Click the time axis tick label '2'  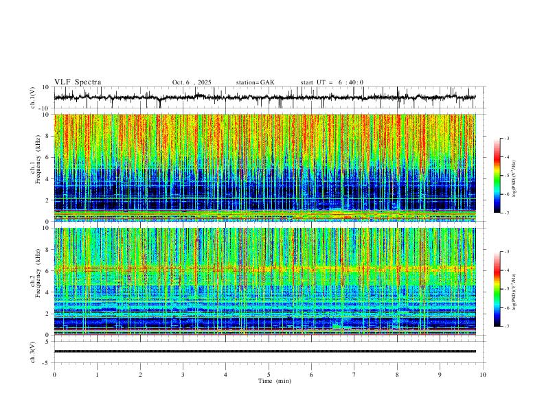click(140, 375)
